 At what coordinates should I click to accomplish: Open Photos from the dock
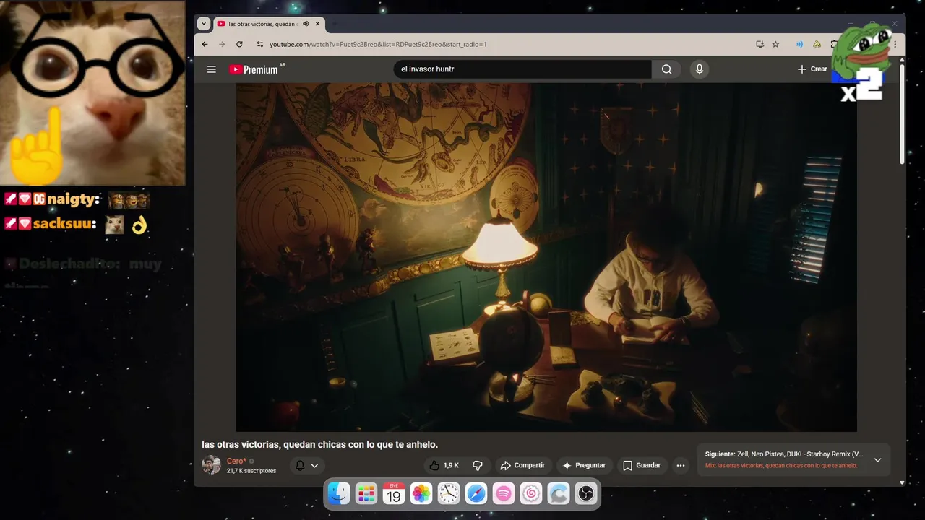tap(421, 494)
